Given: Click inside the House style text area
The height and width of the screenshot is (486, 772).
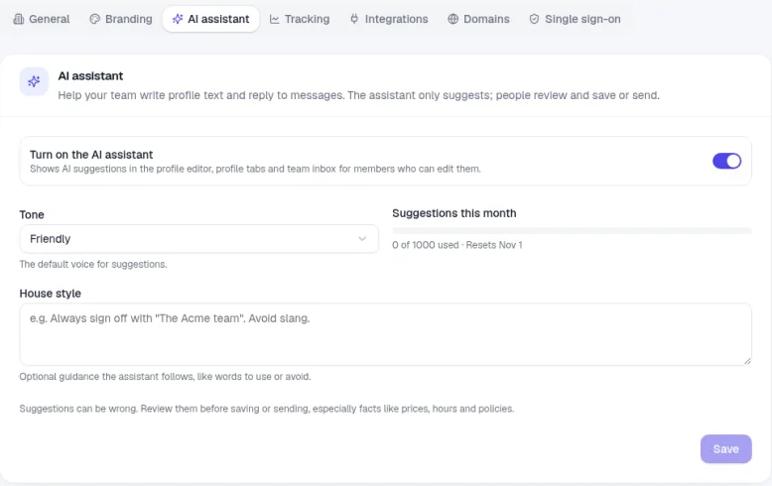Looking at the screenshot, I should 386,334.
